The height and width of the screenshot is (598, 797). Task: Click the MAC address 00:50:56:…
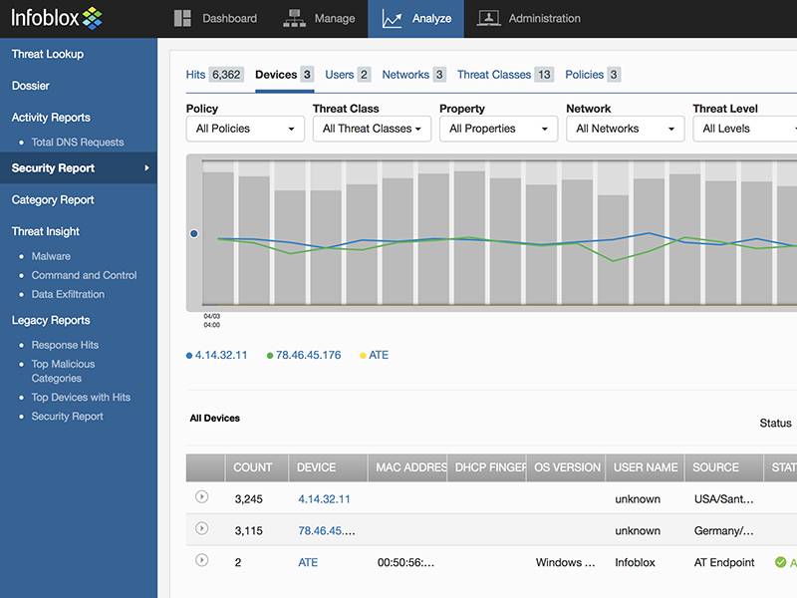405,562
